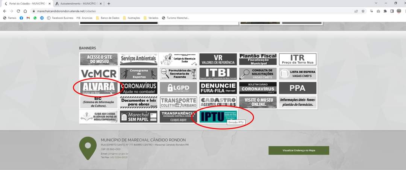Open the ALVARÁ Guias on-line banner
Viewport: 406px width, 170px height.
click(x=98, y=88)
